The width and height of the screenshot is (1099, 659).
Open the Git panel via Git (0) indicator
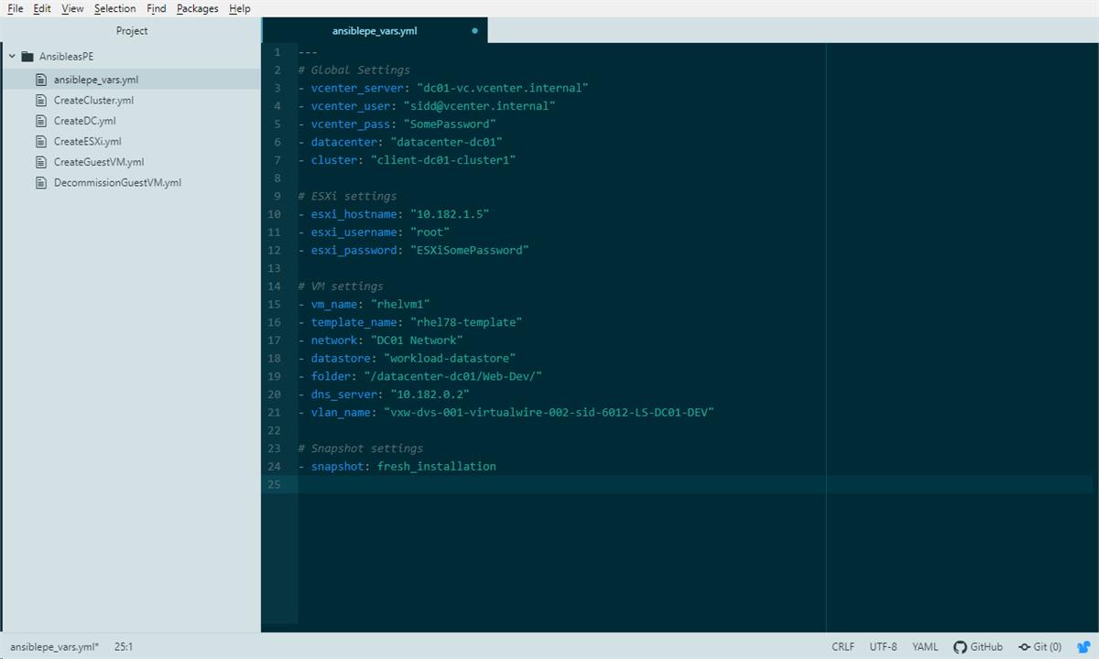pyautogui.click(x=1041, y=646)
